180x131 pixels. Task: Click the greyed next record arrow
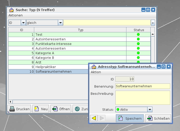(x=102, y=118)
